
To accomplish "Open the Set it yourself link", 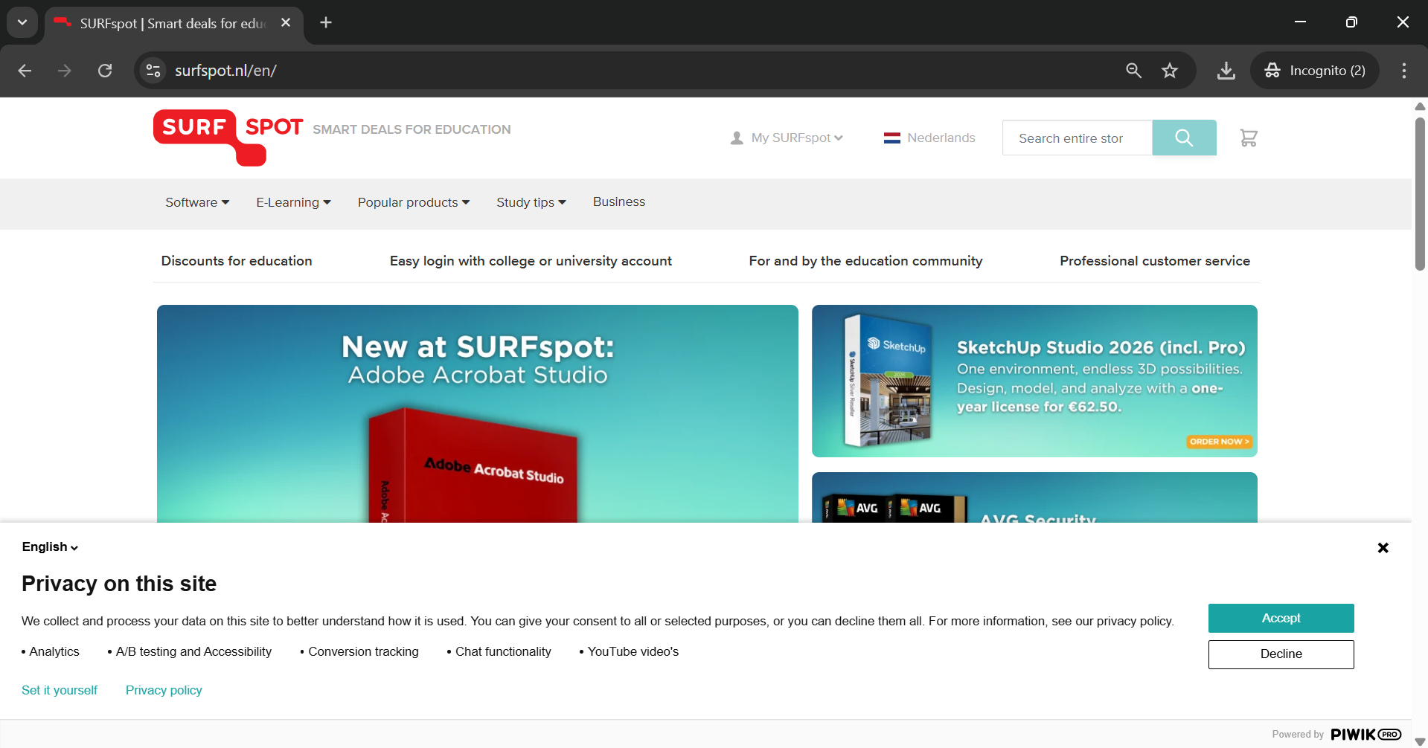I will [60, 690].
